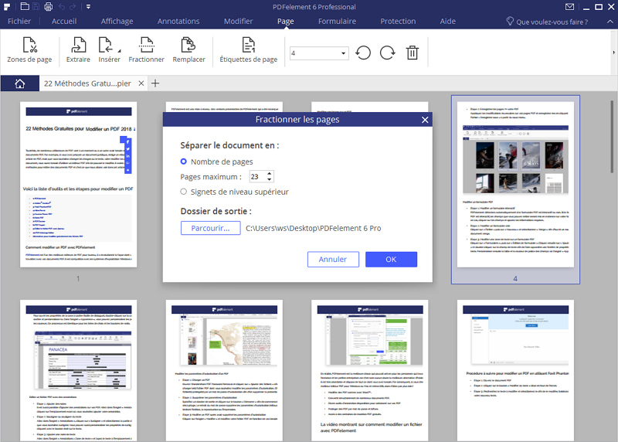Screen dimensions: 618x442
Task: Open a file with folder icon
Action: (25, 7)
